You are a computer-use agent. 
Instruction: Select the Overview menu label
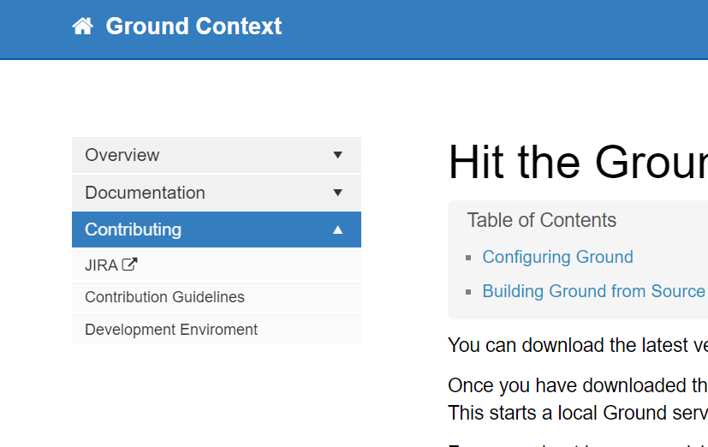pyautogui.click(x=122, y=155)
